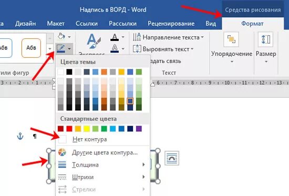This screenshot has height=196, width=289.
Task: Click the text direction icon
Action: point(137,37)
